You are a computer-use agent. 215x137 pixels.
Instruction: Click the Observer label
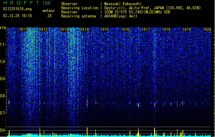[x=69, y=4]
